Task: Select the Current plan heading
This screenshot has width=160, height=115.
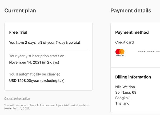Action: (20, 11)
